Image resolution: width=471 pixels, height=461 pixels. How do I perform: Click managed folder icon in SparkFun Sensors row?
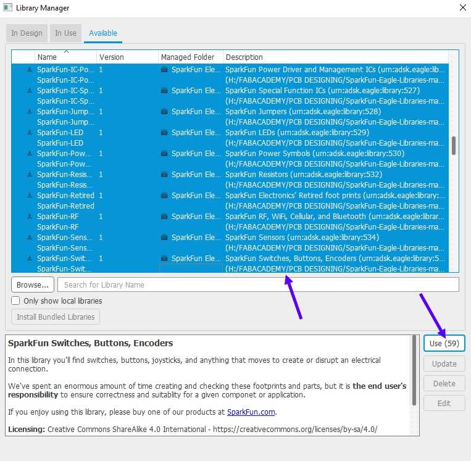point(164,238)
